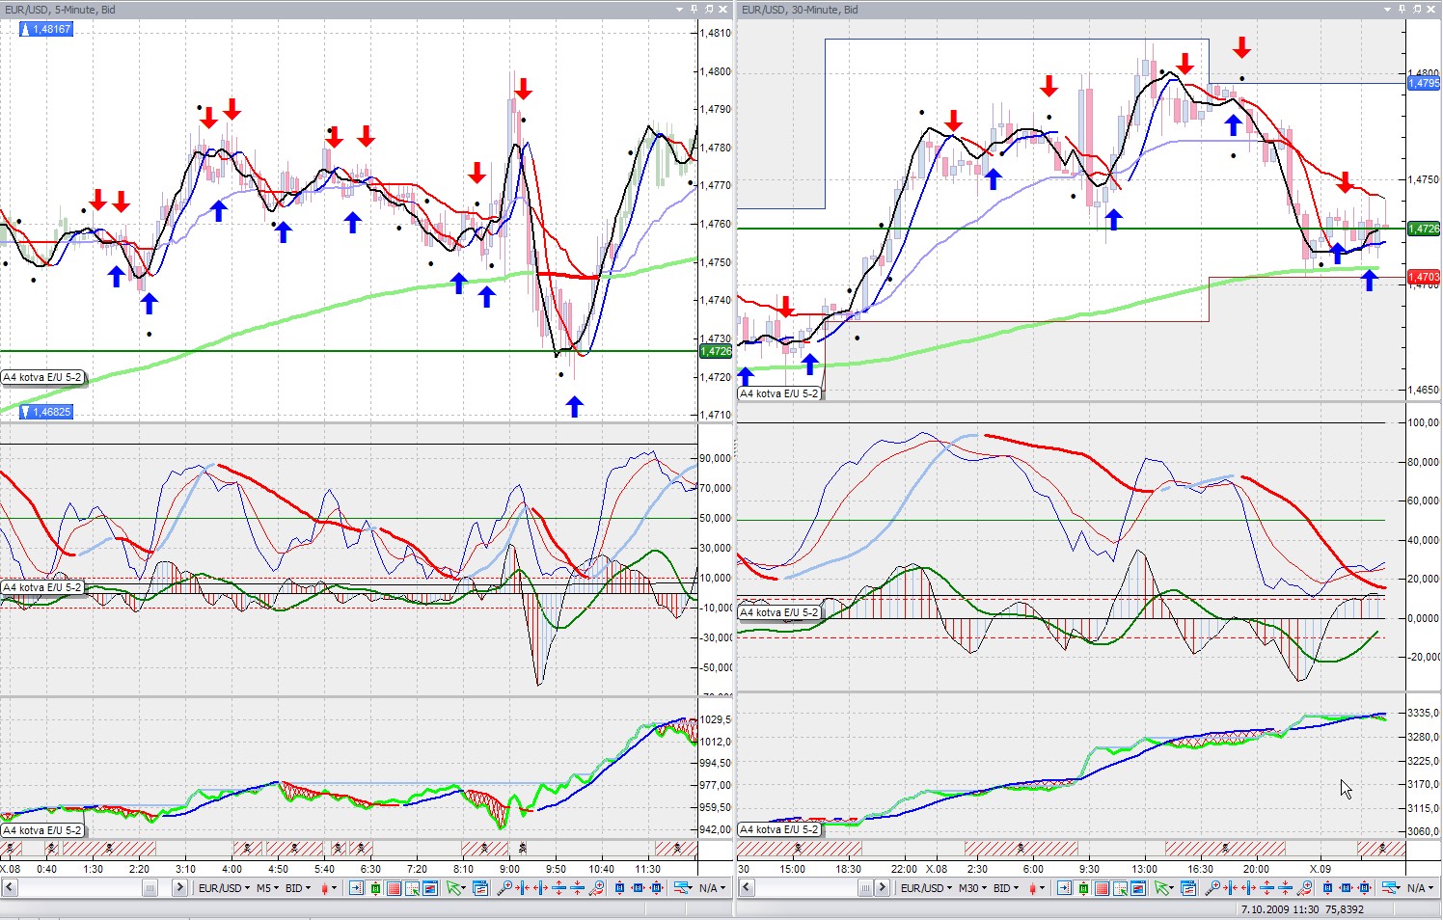Image resolution: width=1443 pixels, height=920 pixels.
Task: Open line drawing tools dropdown in the 30-Minute chart toolbar
Action: pos(1390,888)
